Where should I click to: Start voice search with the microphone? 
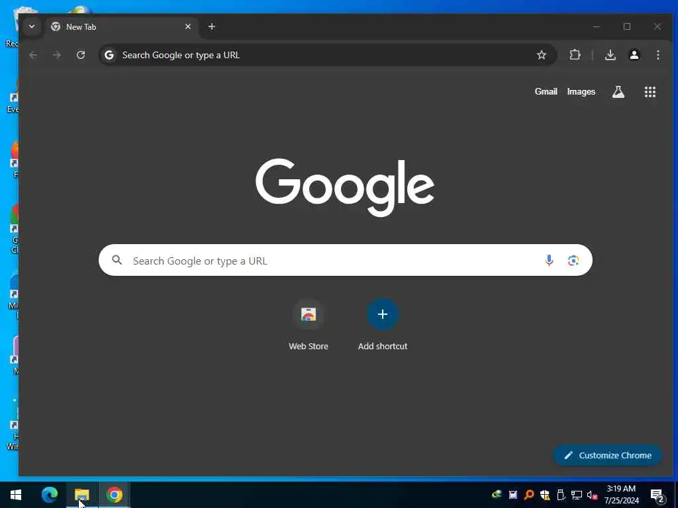(x=549, y=260)
